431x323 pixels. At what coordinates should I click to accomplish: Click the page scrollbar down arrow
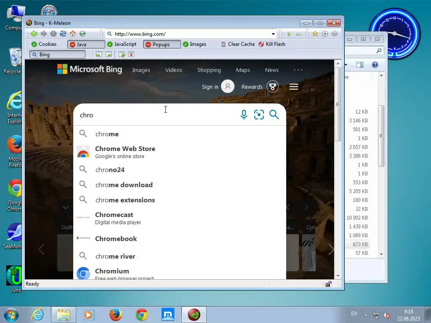point(338,276)
